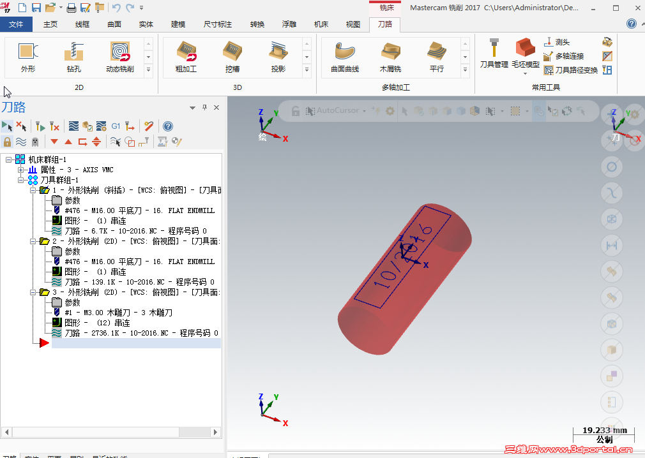Select Swarf Milling multiaxis toolpath
Screen dimensions: 645x458
coord(390,57)
